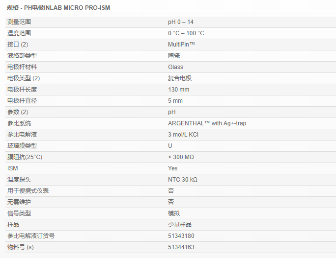Select the 0 °C – 100 °C temperature value
The height and width of the screenshot is (258, 336).
point(186,33)
